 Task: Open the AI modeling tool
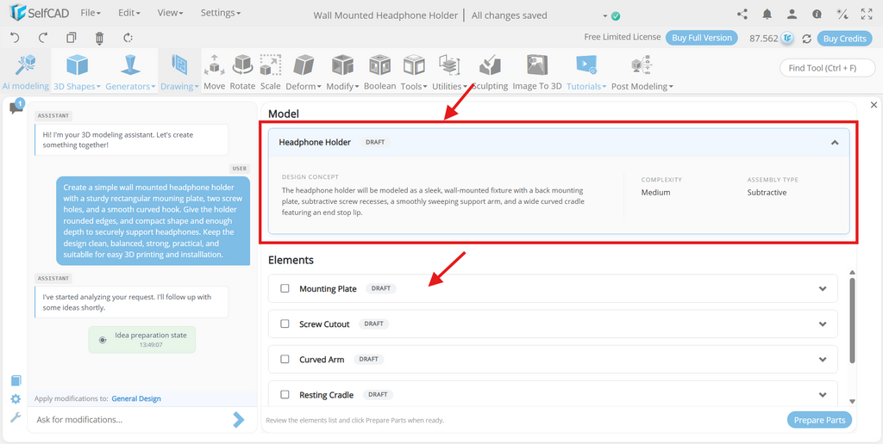tap(25, 71)
